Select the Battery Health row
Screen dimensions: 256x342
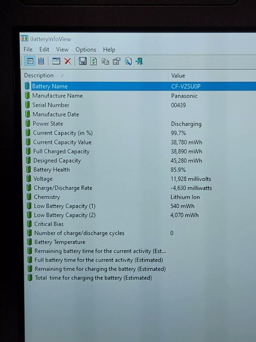(140, 170)
